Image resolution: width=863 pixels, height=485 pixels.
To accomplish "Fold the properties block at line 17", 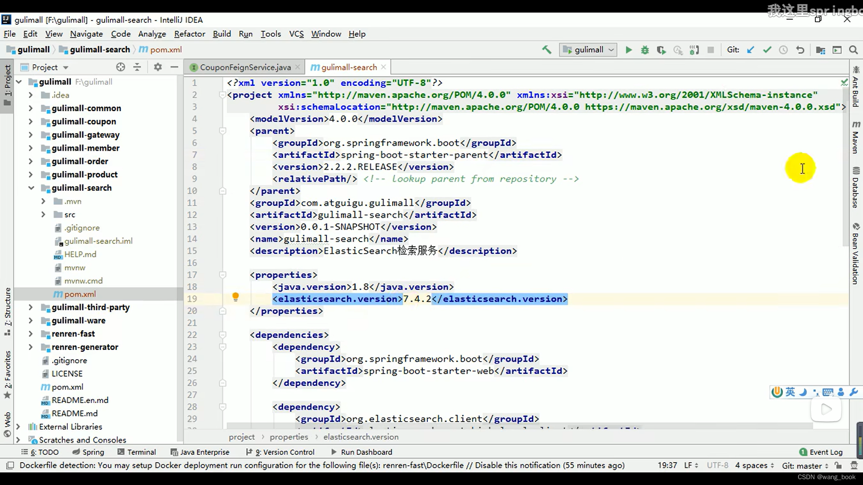I will (x=222, y=275).
